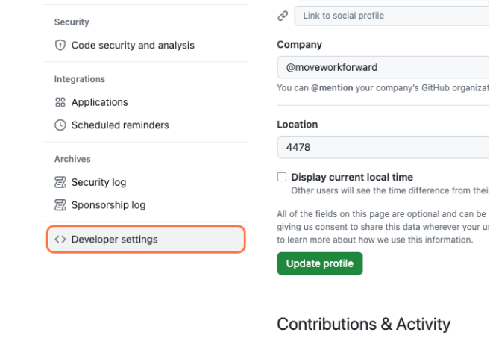Click the log icon beside Sponsorship log
490x347 pixels.
60,205
